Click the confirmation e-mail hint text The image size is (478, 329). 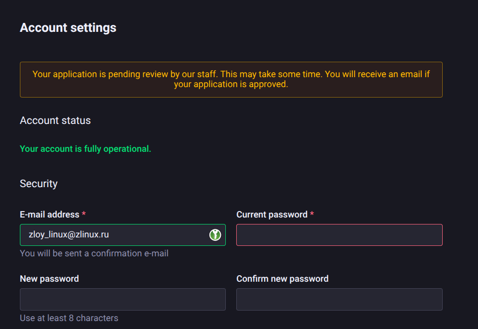click(x=94, y=253)
